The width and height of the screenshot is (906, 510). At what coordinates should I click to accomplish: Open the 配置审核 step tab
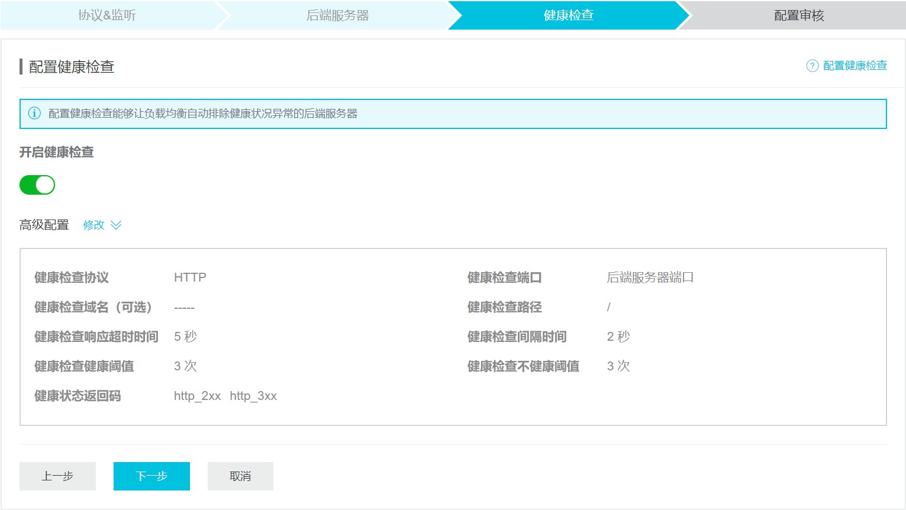(799, 15)
